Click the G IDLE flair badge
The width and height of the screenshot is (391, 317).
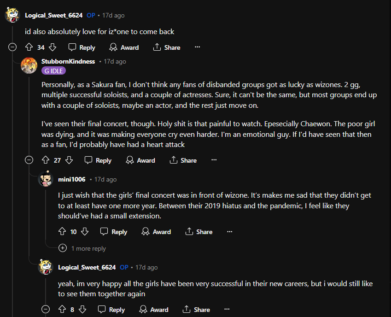53,71
